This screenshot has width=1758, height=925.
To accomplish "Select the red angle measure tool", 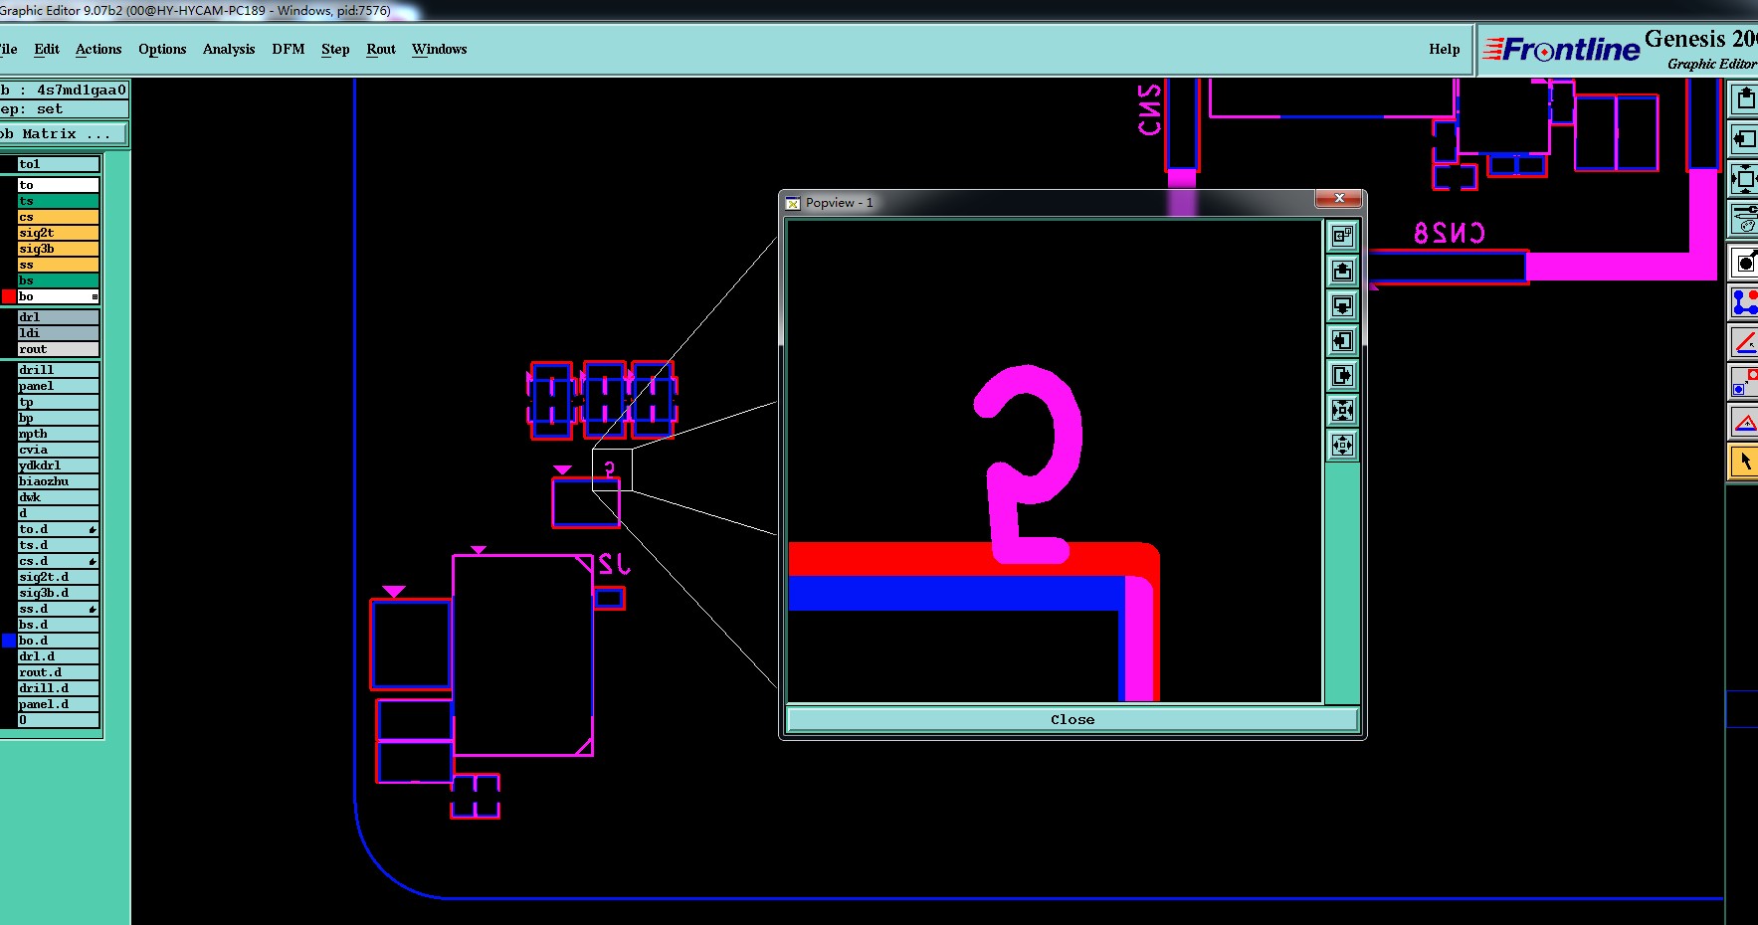I will point(1745,342).
